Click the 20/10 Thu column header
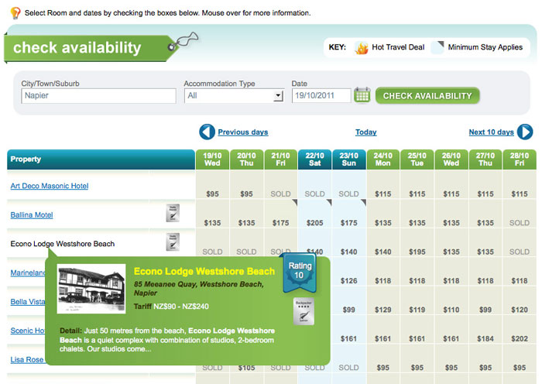The height and width of the screenshot is (384, 542). pyautogui.click(x=246, y=159)
